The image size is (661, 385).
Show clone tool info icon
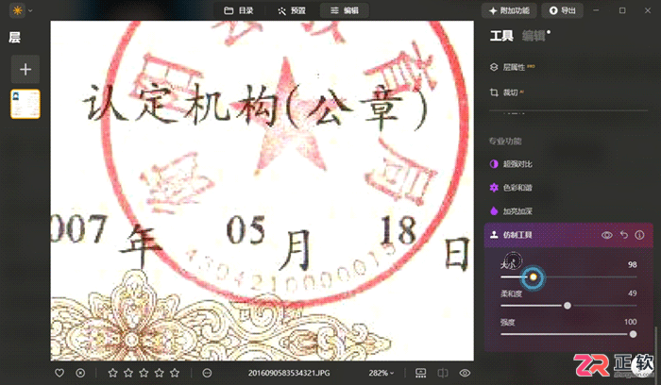(x=639, y=235)
